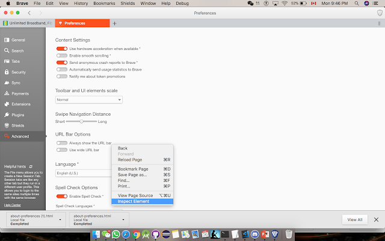
Task: Toggle Enable Spell Check switch
Action: pos(62,196)
